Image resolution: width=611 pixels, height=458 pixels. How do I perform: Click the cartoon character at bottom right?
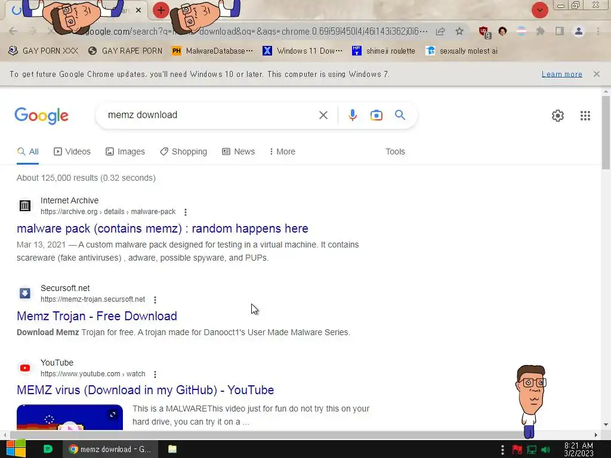click(x=530, y=401)
